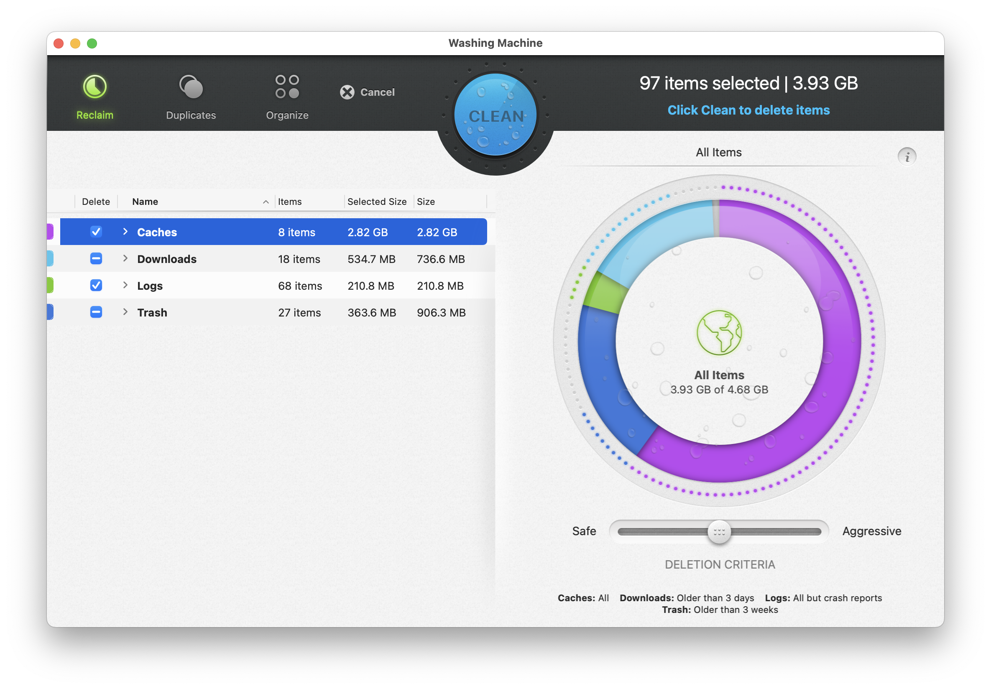Viewport: 991px width, 689px height.
Task: Click the big blue CLEAN button
Action: tap(495, 115)
